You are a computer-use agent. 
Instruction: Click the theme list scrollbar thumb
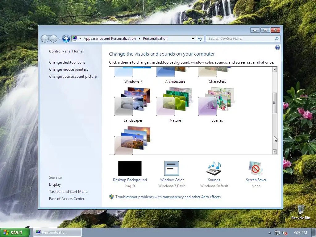coord(274,103)
